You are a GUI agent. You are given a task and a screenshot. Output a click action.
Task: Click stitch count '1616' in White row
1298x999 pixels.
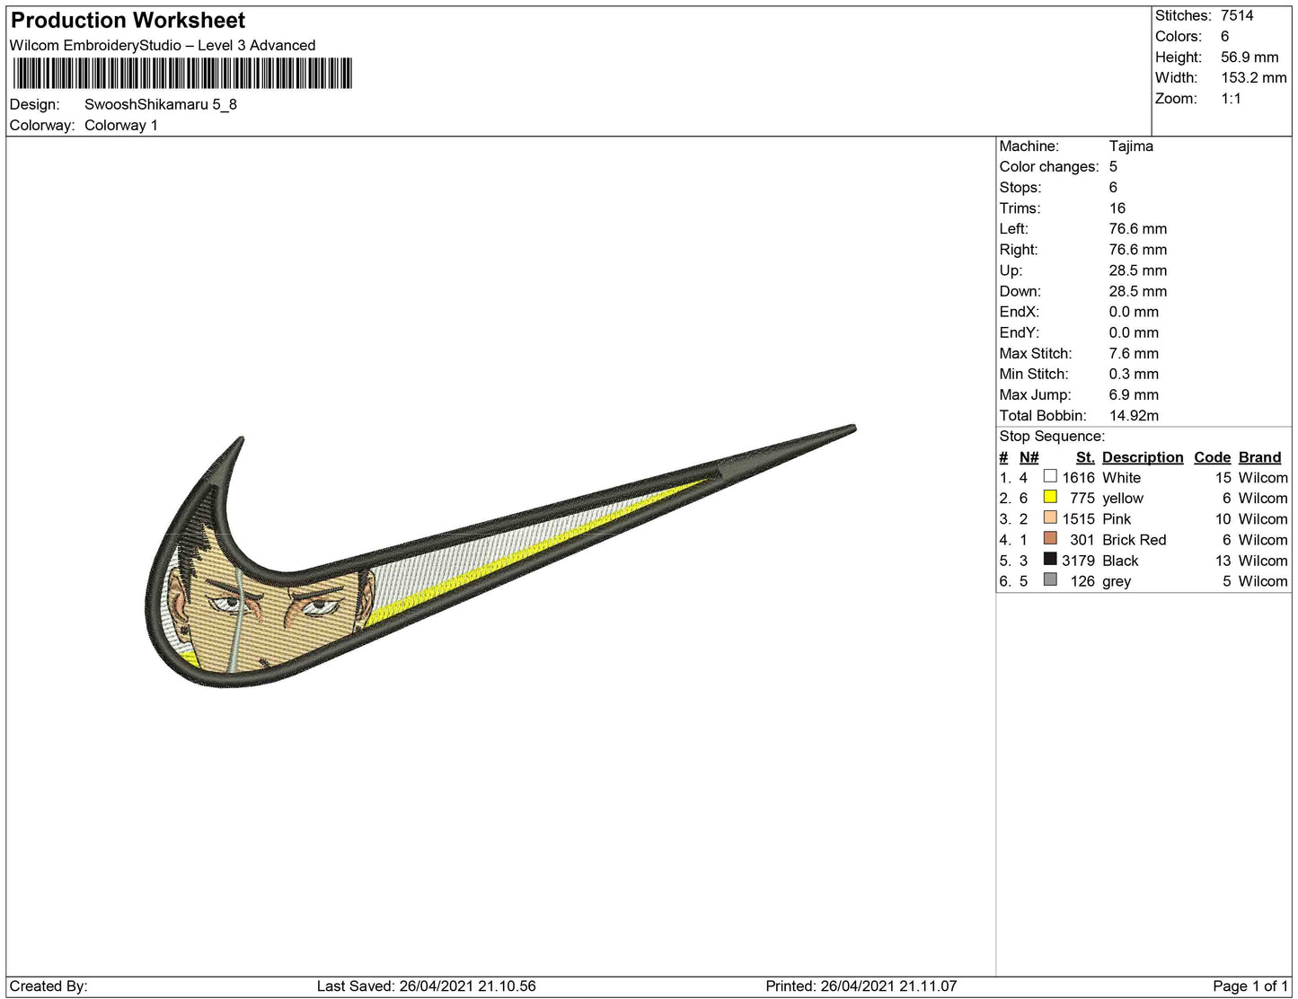(1079, 478)
